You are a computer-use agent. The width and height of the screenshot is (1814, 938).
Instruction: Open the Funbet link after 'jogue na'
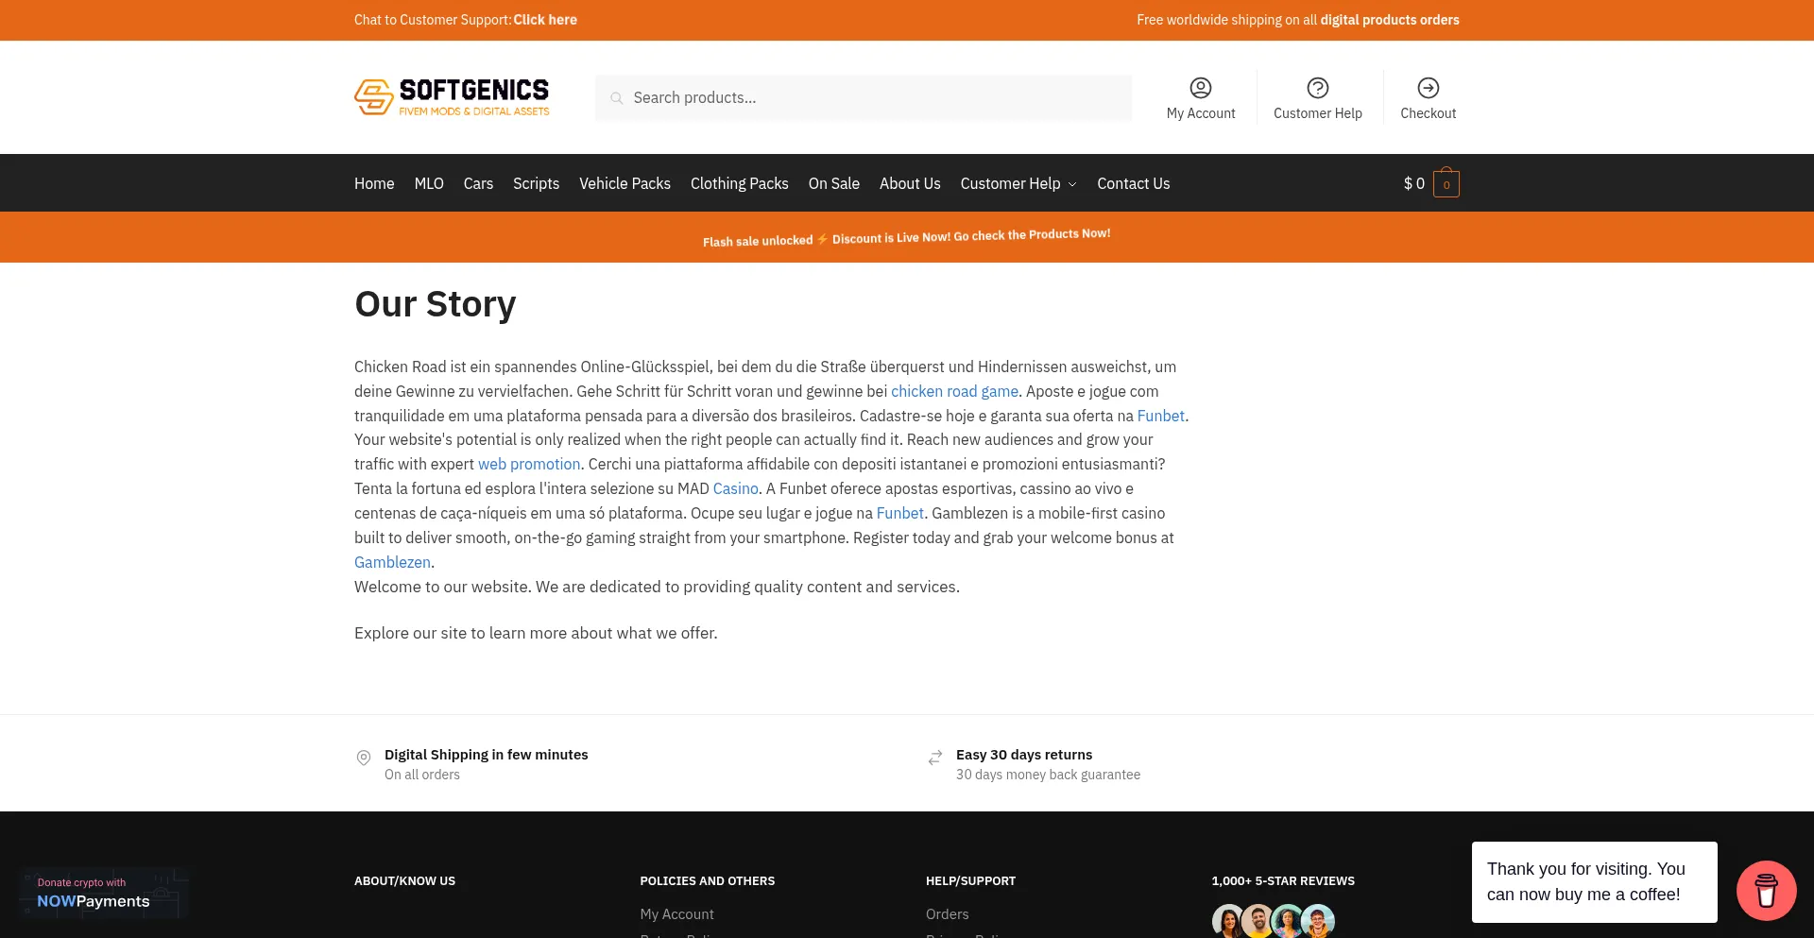pos(899,513)
